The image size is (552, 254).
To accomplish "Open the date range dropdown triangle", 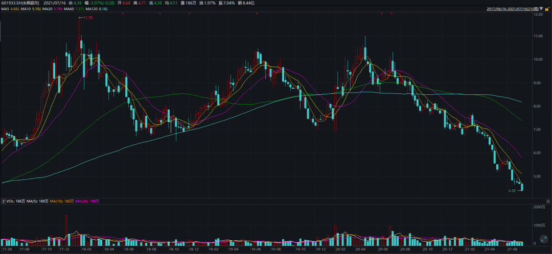I will click(541, 9).
